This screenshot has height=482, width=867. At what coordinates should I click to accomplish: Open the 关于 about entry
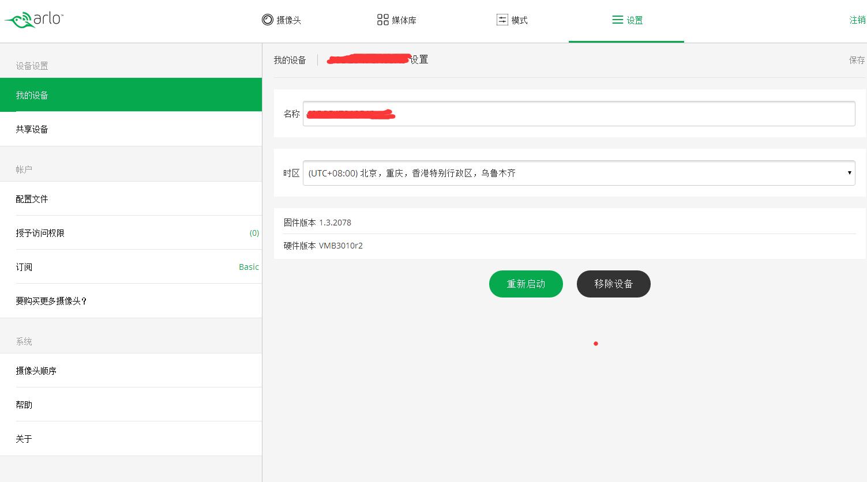point(131,438)
